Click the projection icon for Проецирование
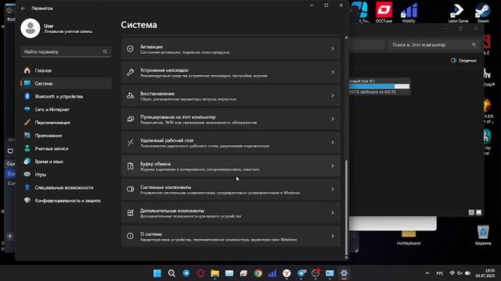This screenshot has width=501, height=281. [130, 119]
